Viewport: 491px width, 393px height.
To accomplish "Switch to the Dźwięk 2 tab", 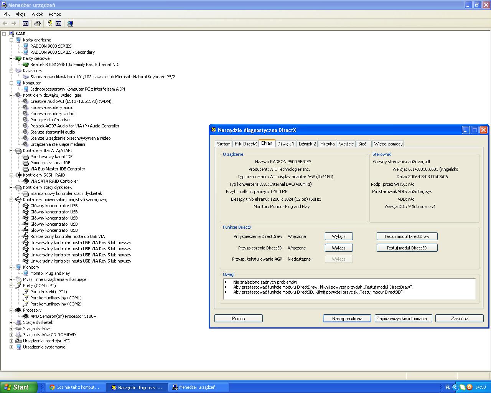I will [x=307, y=144].
